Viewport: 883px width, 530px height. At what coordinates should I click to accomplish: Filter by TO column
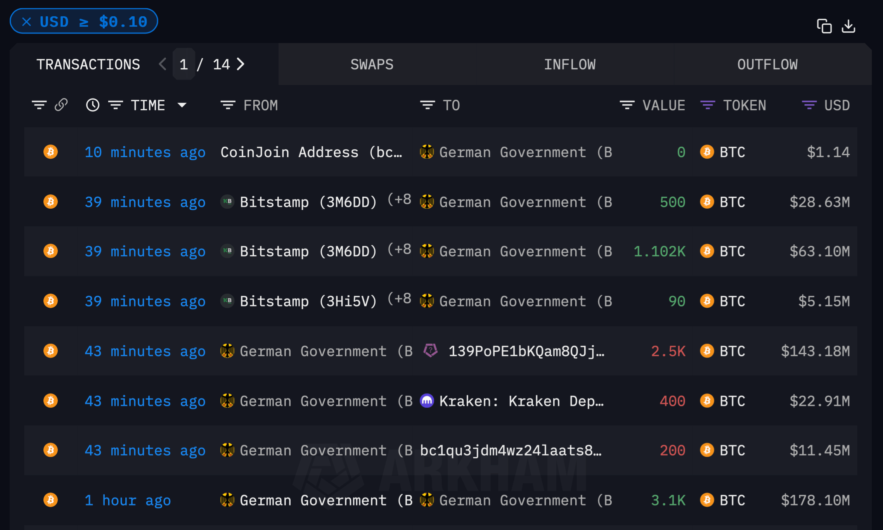coord(428,105)
